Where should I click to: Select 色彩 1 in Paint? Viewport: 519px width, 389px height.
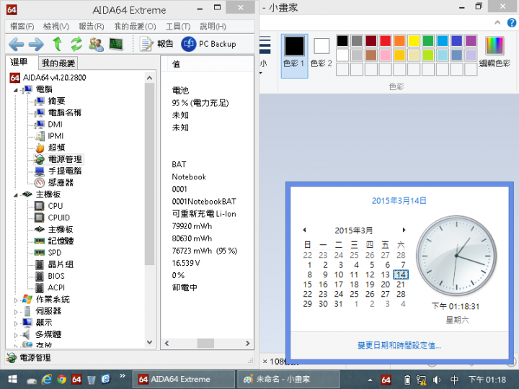294,55
